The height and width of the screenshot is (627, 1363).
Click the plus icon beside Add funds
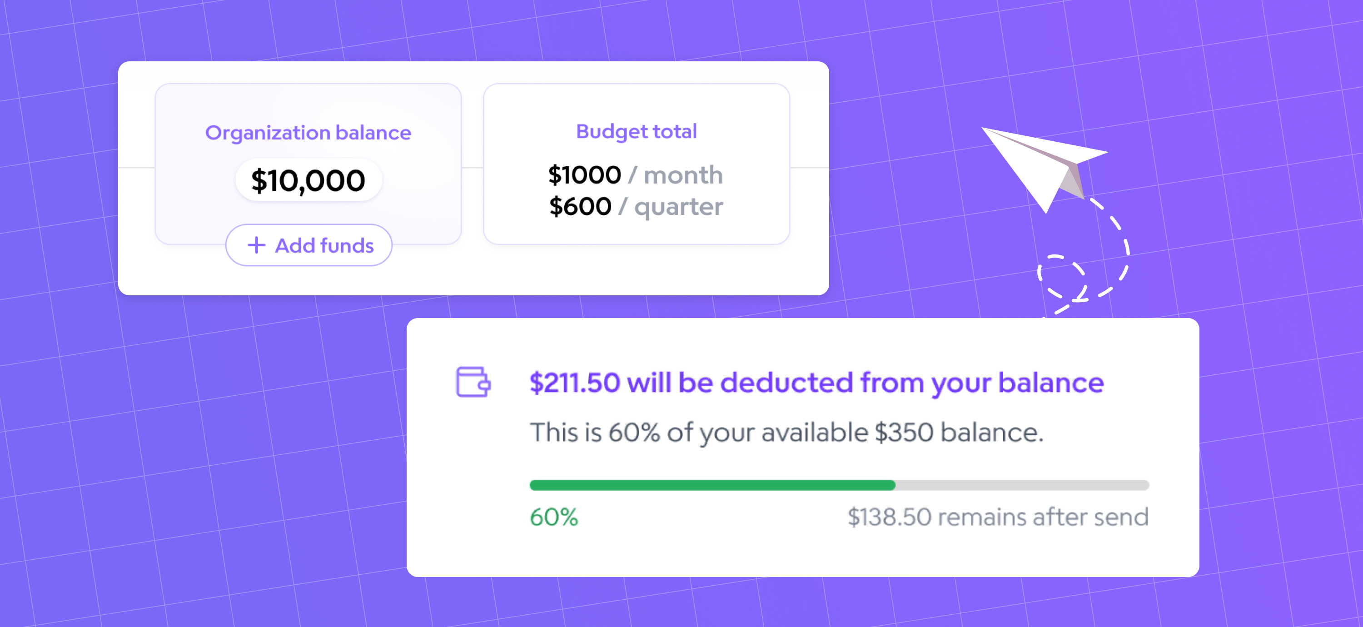pos(256,245)
